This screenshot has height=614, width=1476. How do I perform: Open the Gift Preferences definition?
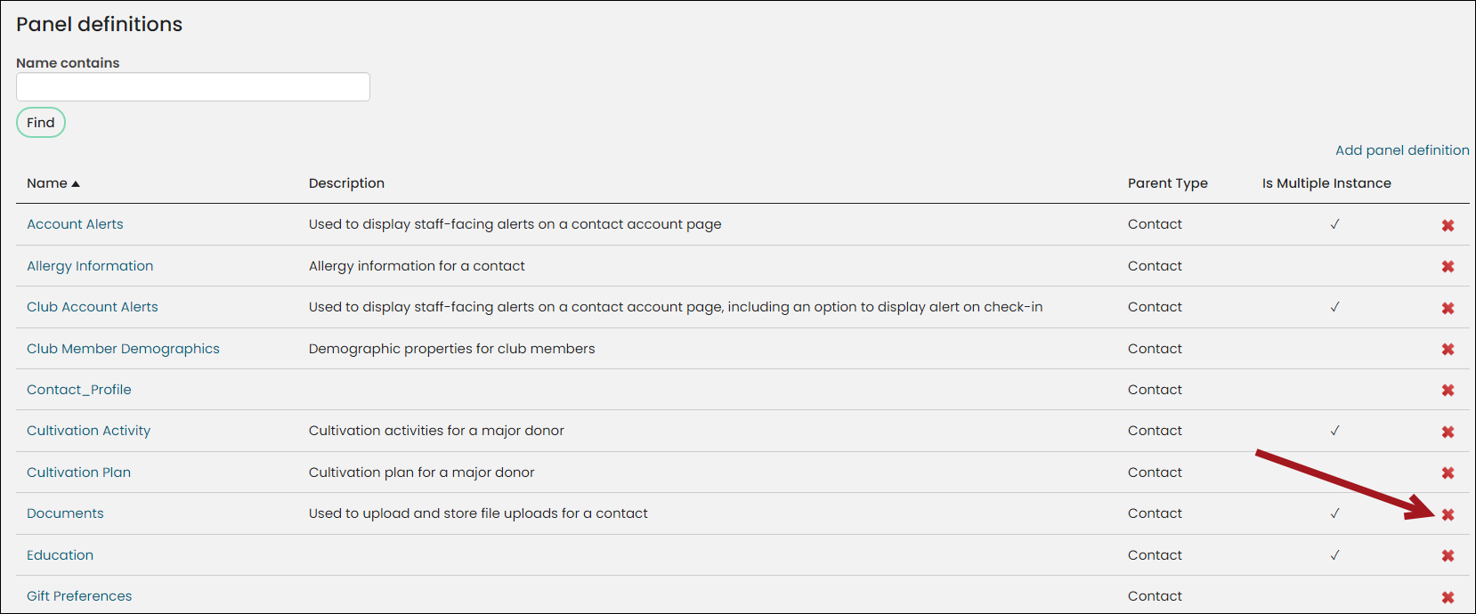79,596
